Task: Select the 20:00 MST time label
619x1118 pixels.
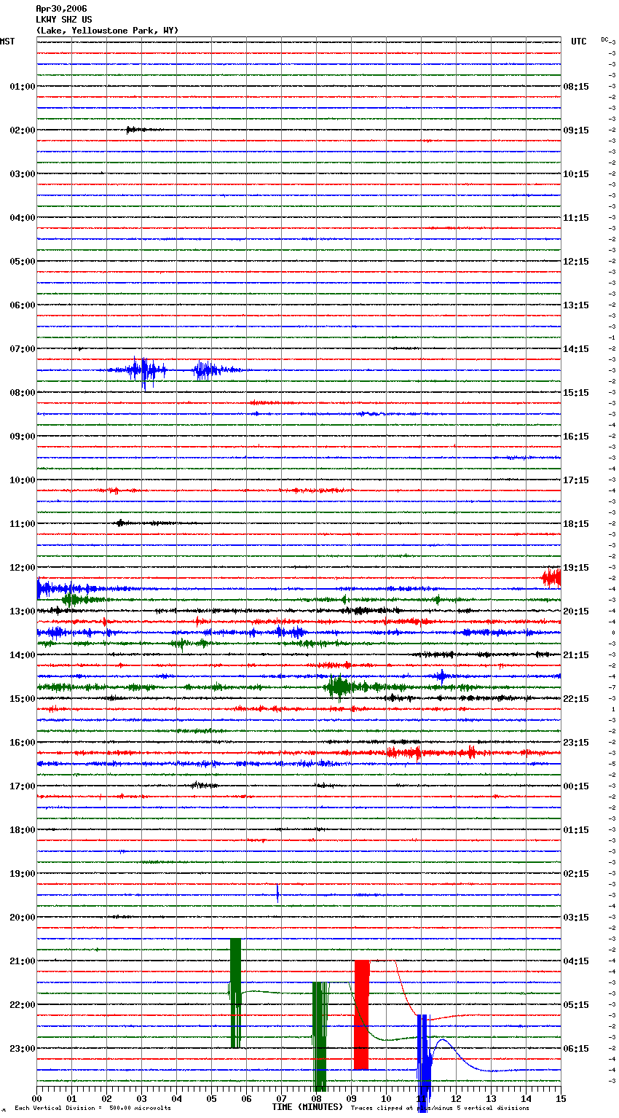Action: coord(23,918)
